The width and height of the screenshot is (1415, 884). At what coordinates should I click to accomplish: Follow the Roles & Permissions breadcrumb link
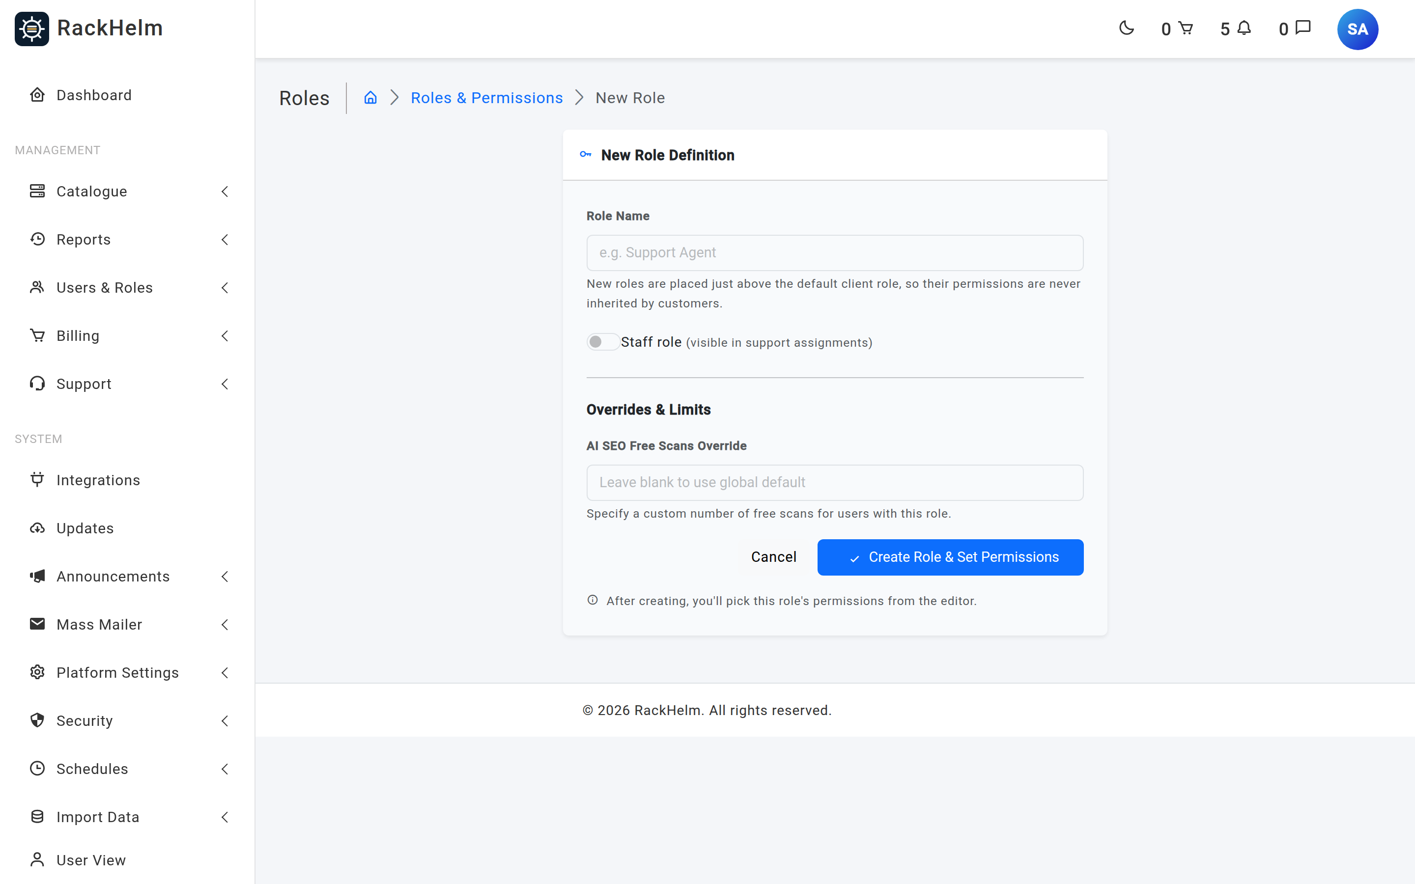[x=486, y=98]
